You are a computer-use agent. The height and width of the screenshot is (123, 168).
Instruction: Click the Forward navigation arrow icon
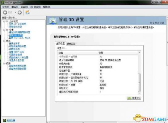[x=19, y=13]
